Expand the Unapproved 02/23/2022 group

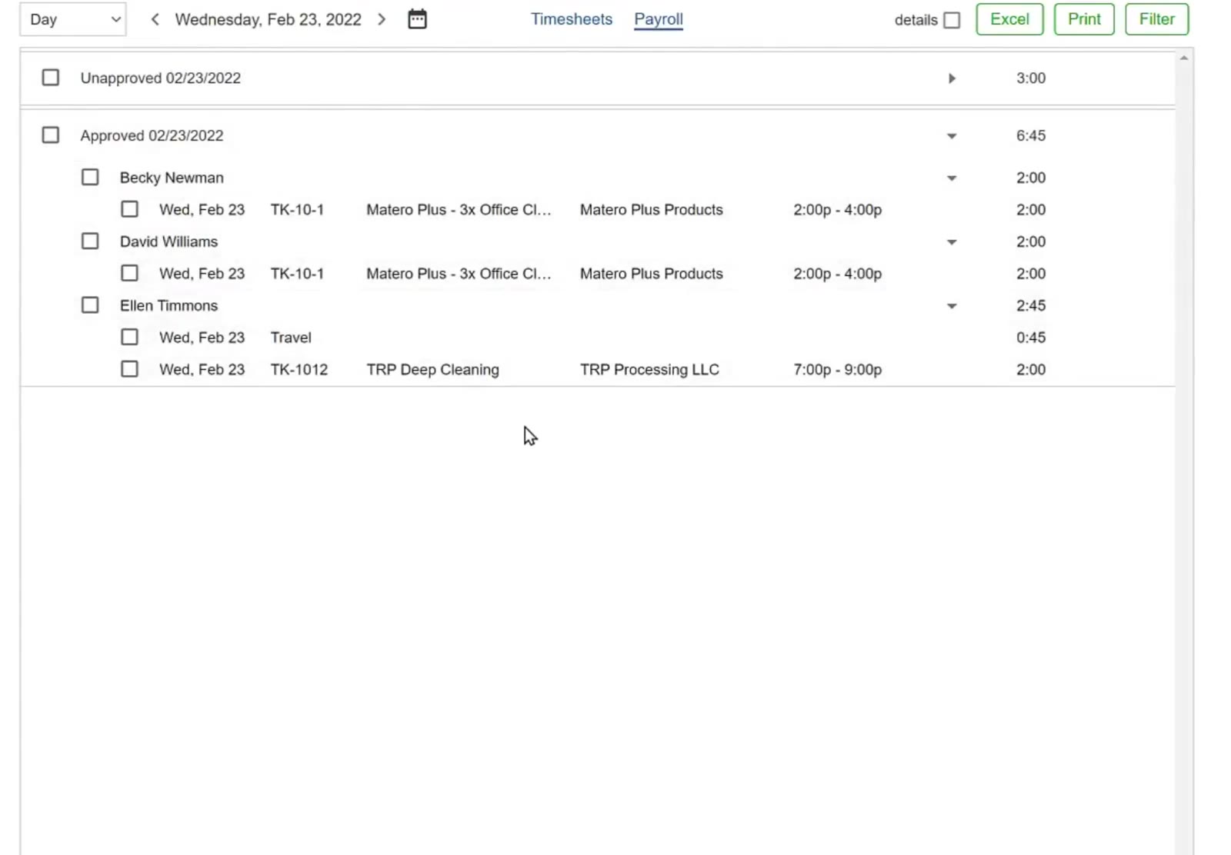click(952, 78)
